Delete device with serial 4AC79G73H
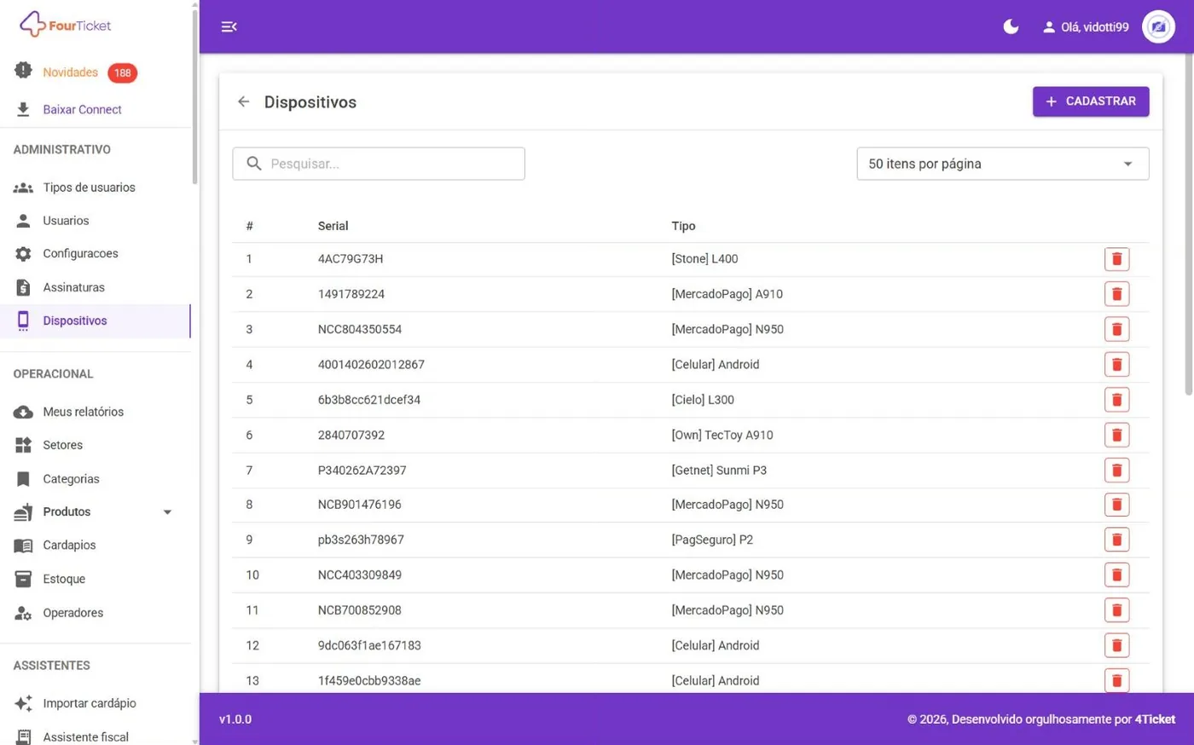The width and height of the screenshot is (1194, 745). pyautogui.click(x=1116, y=259)
